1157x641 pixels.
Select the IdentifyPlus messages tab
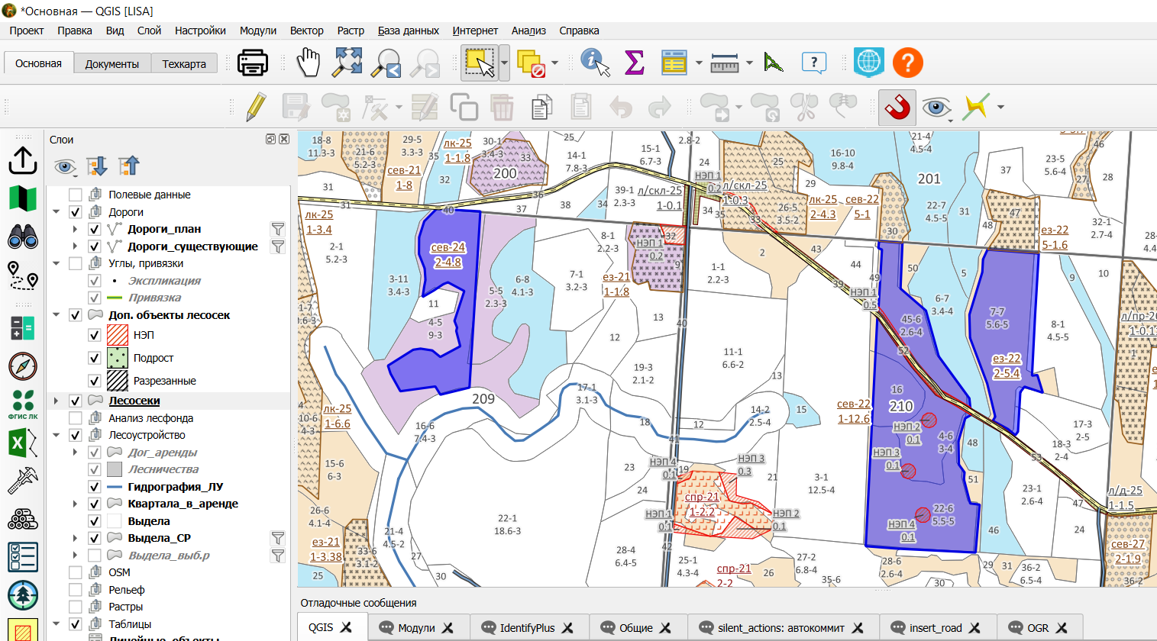527,628
